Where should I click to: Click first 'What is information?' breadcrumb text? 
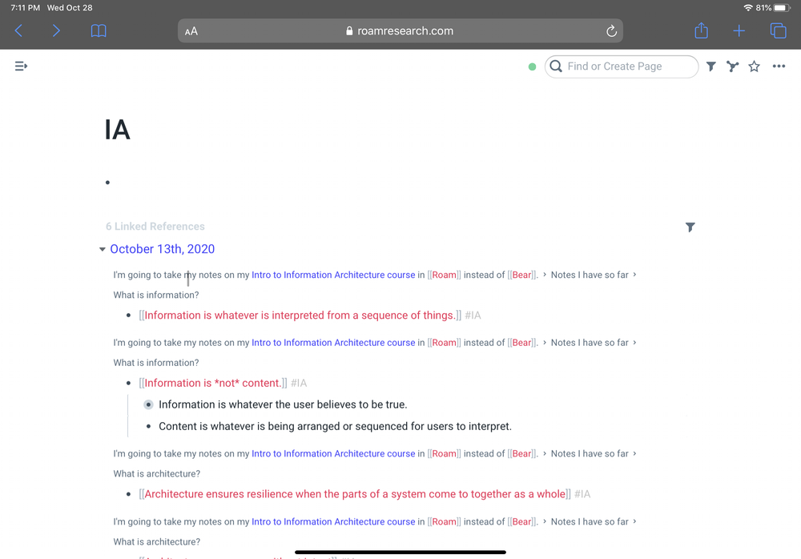click(156, 295)
